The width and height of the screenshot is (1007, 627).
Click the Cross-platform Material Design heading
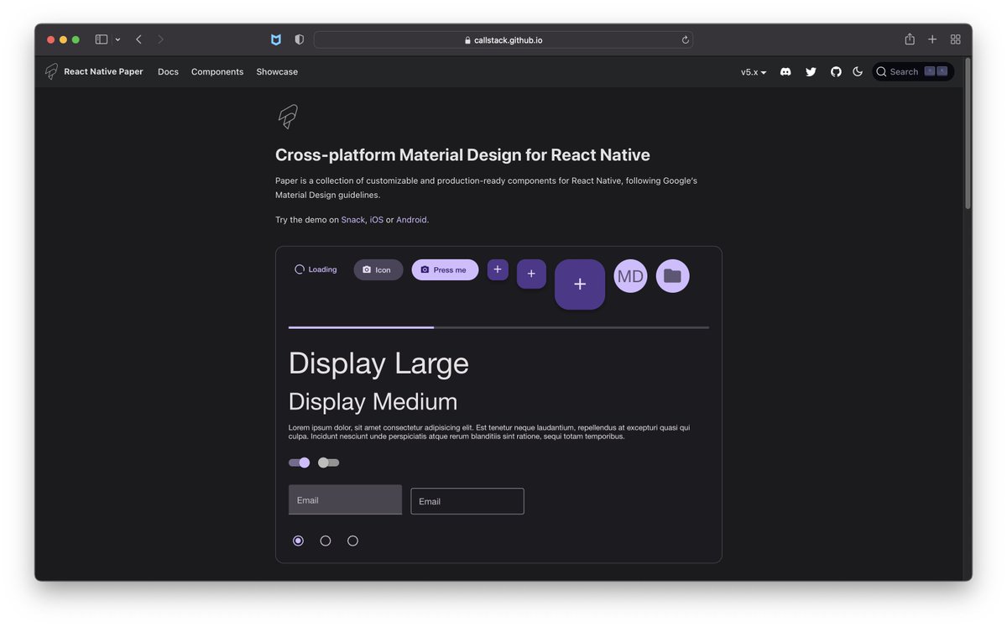462,155
